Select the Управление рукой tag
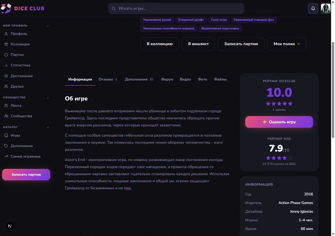Viewport: 335px width, 236px height. [x=157, y=20]
